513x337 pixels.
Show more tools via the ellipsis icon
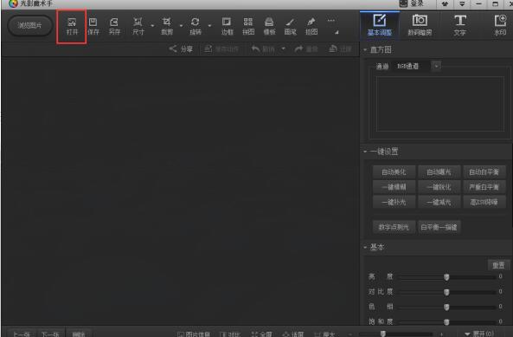[331, 20]
